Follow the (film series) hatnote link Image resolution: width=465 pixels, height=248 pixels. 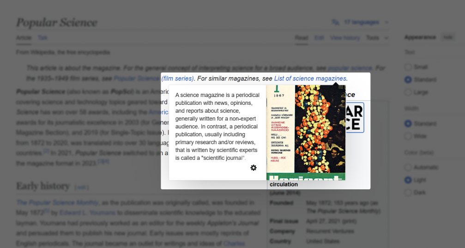[177, 79]
